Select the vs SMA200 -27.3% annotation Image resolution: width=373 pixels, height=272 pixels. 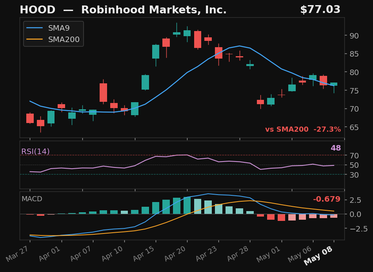point(303,129)
